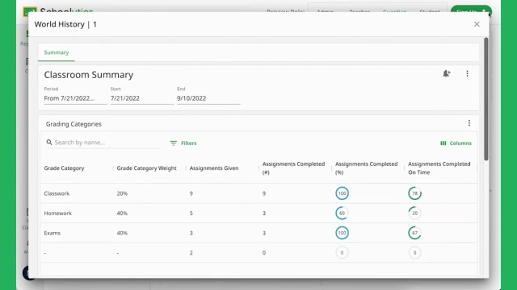Click Exams 100 percent completion ring
The width and height of the screenshot is (517, 290).
342,233
